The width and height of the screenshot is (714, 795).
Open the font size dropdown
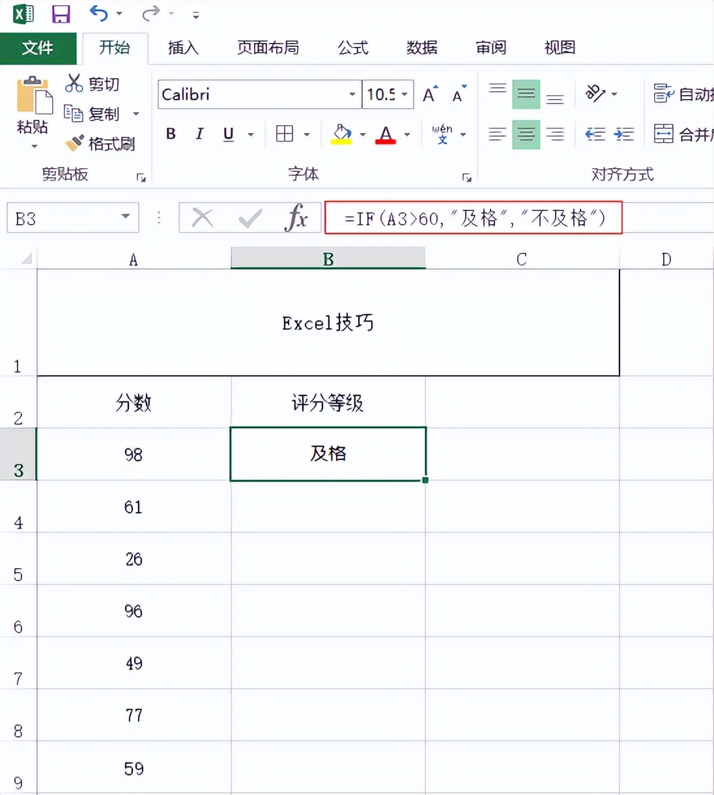point(404,94)
